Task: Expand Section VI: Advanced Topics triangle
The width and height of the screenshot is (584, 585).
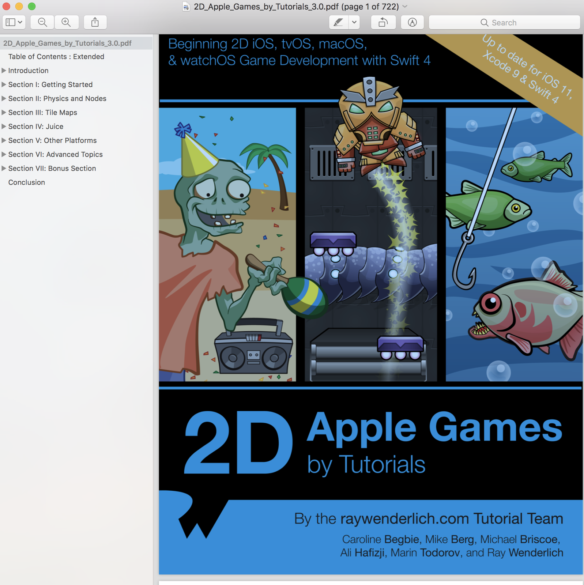Action: (4, 154)
